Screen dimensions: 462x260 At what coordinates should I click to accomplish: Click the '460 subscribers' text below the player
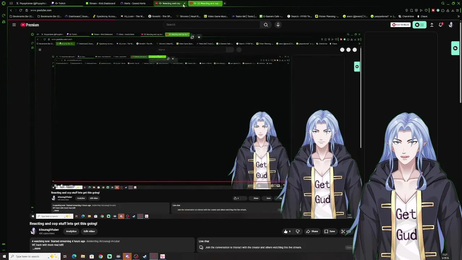pos(47,234)
